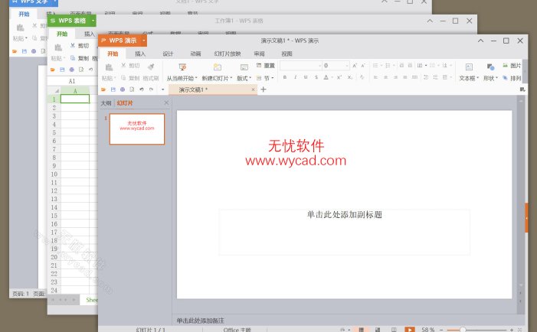
Task: Click the New Slide (新建幻灯片) icon
Action: [217, 67]
